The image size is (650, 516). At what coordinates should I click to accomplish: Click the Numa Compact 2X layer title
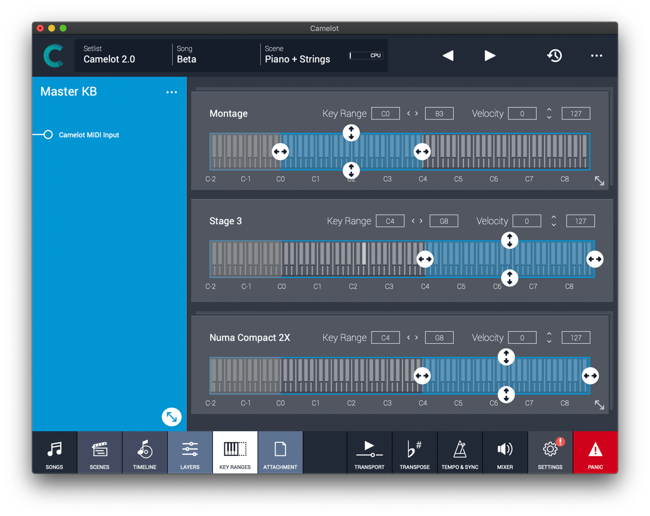(249, 338)
